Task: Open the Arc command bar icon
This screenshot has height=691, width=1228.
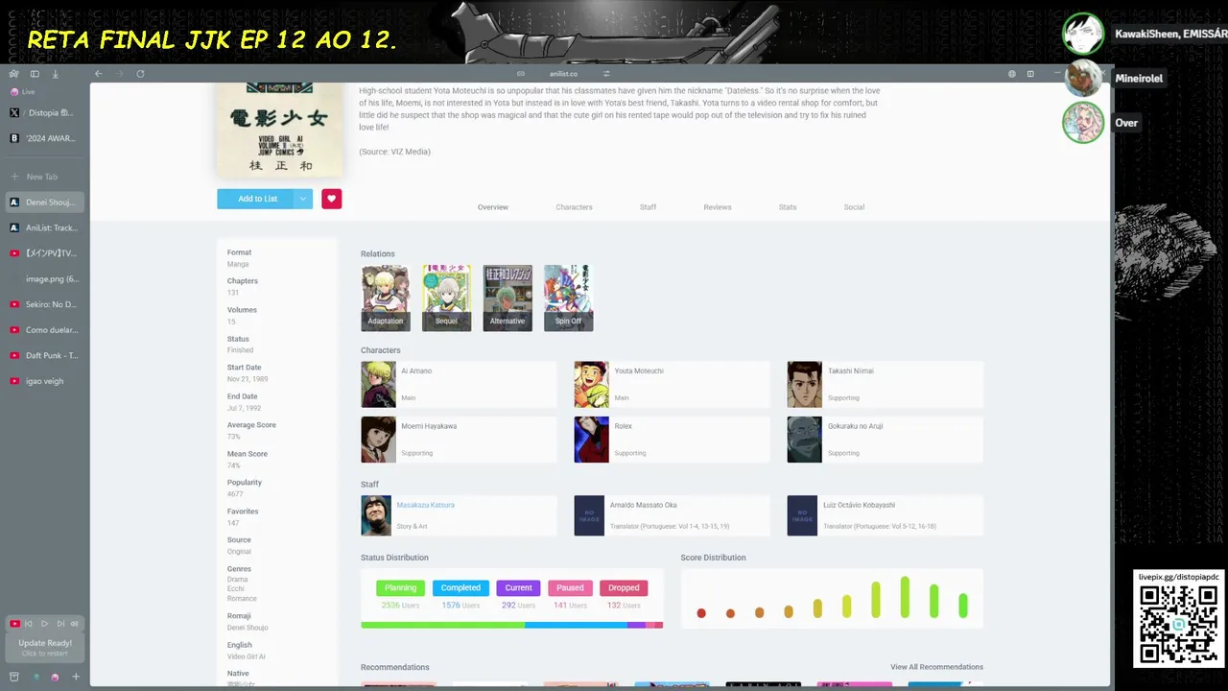Action: pyautogui.click(x=13, y=74)
